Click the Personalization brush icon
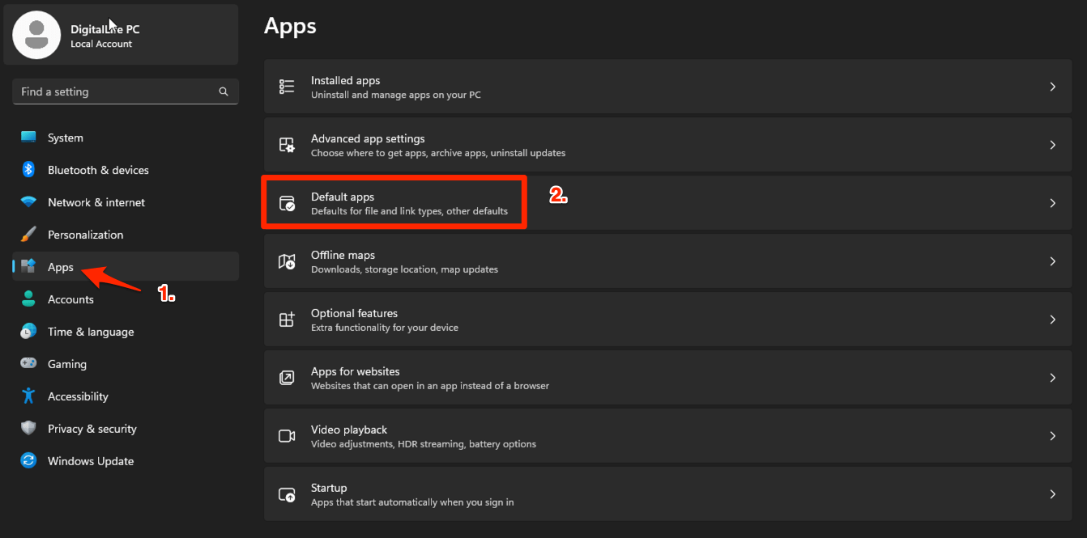1087x538 pixels. (31, 235)
